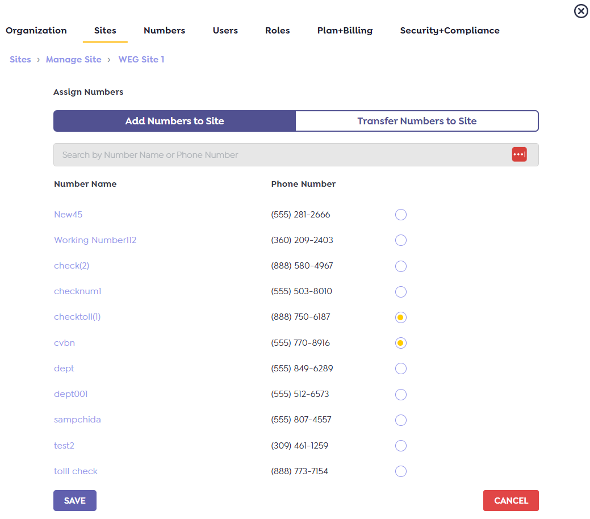Select the radio button for New45
This screenshot has height=519, width=590.
tap(401, 215)
